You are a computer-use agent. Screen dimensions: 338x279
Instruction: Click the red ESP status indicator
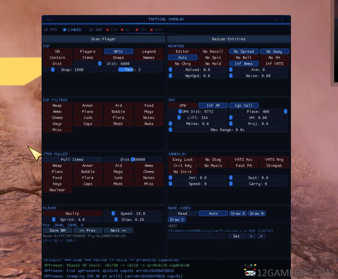(108, 30)
